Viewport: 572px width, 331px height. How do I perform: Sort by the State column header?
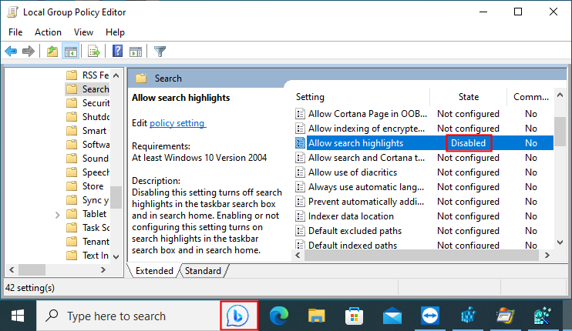pos(468,97)
